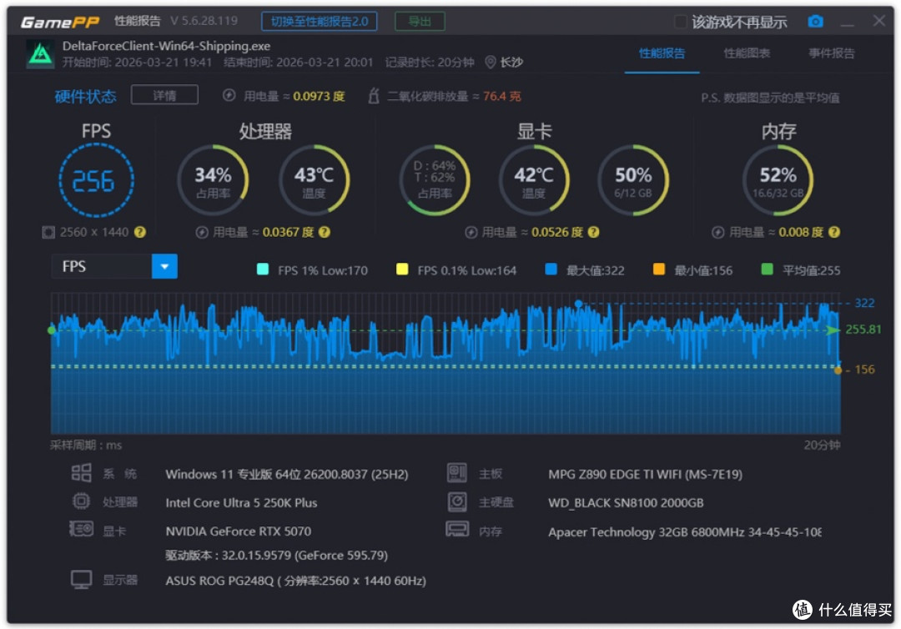
Task: Switch to the 性能图表 tab
Action: (747, 53)
